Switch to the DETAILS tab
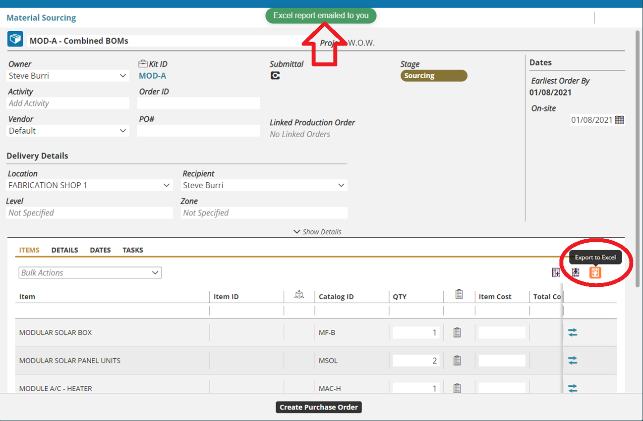 tap(64, 250)
